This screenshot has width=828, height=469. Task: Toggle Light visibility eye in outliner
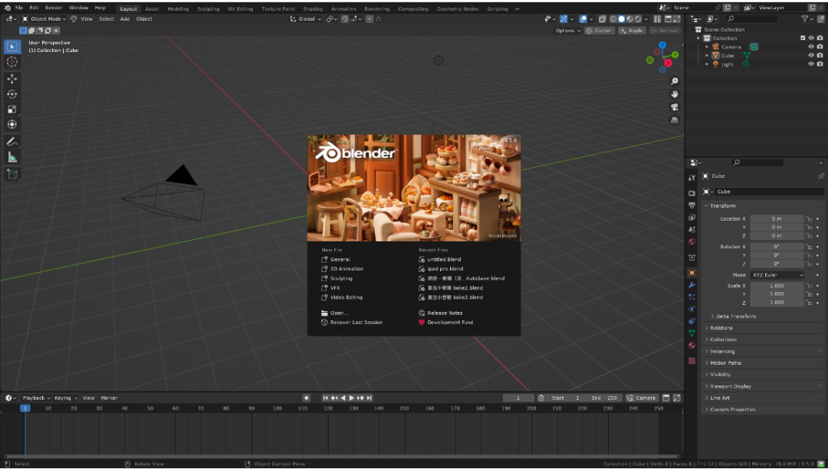point(811,64)
